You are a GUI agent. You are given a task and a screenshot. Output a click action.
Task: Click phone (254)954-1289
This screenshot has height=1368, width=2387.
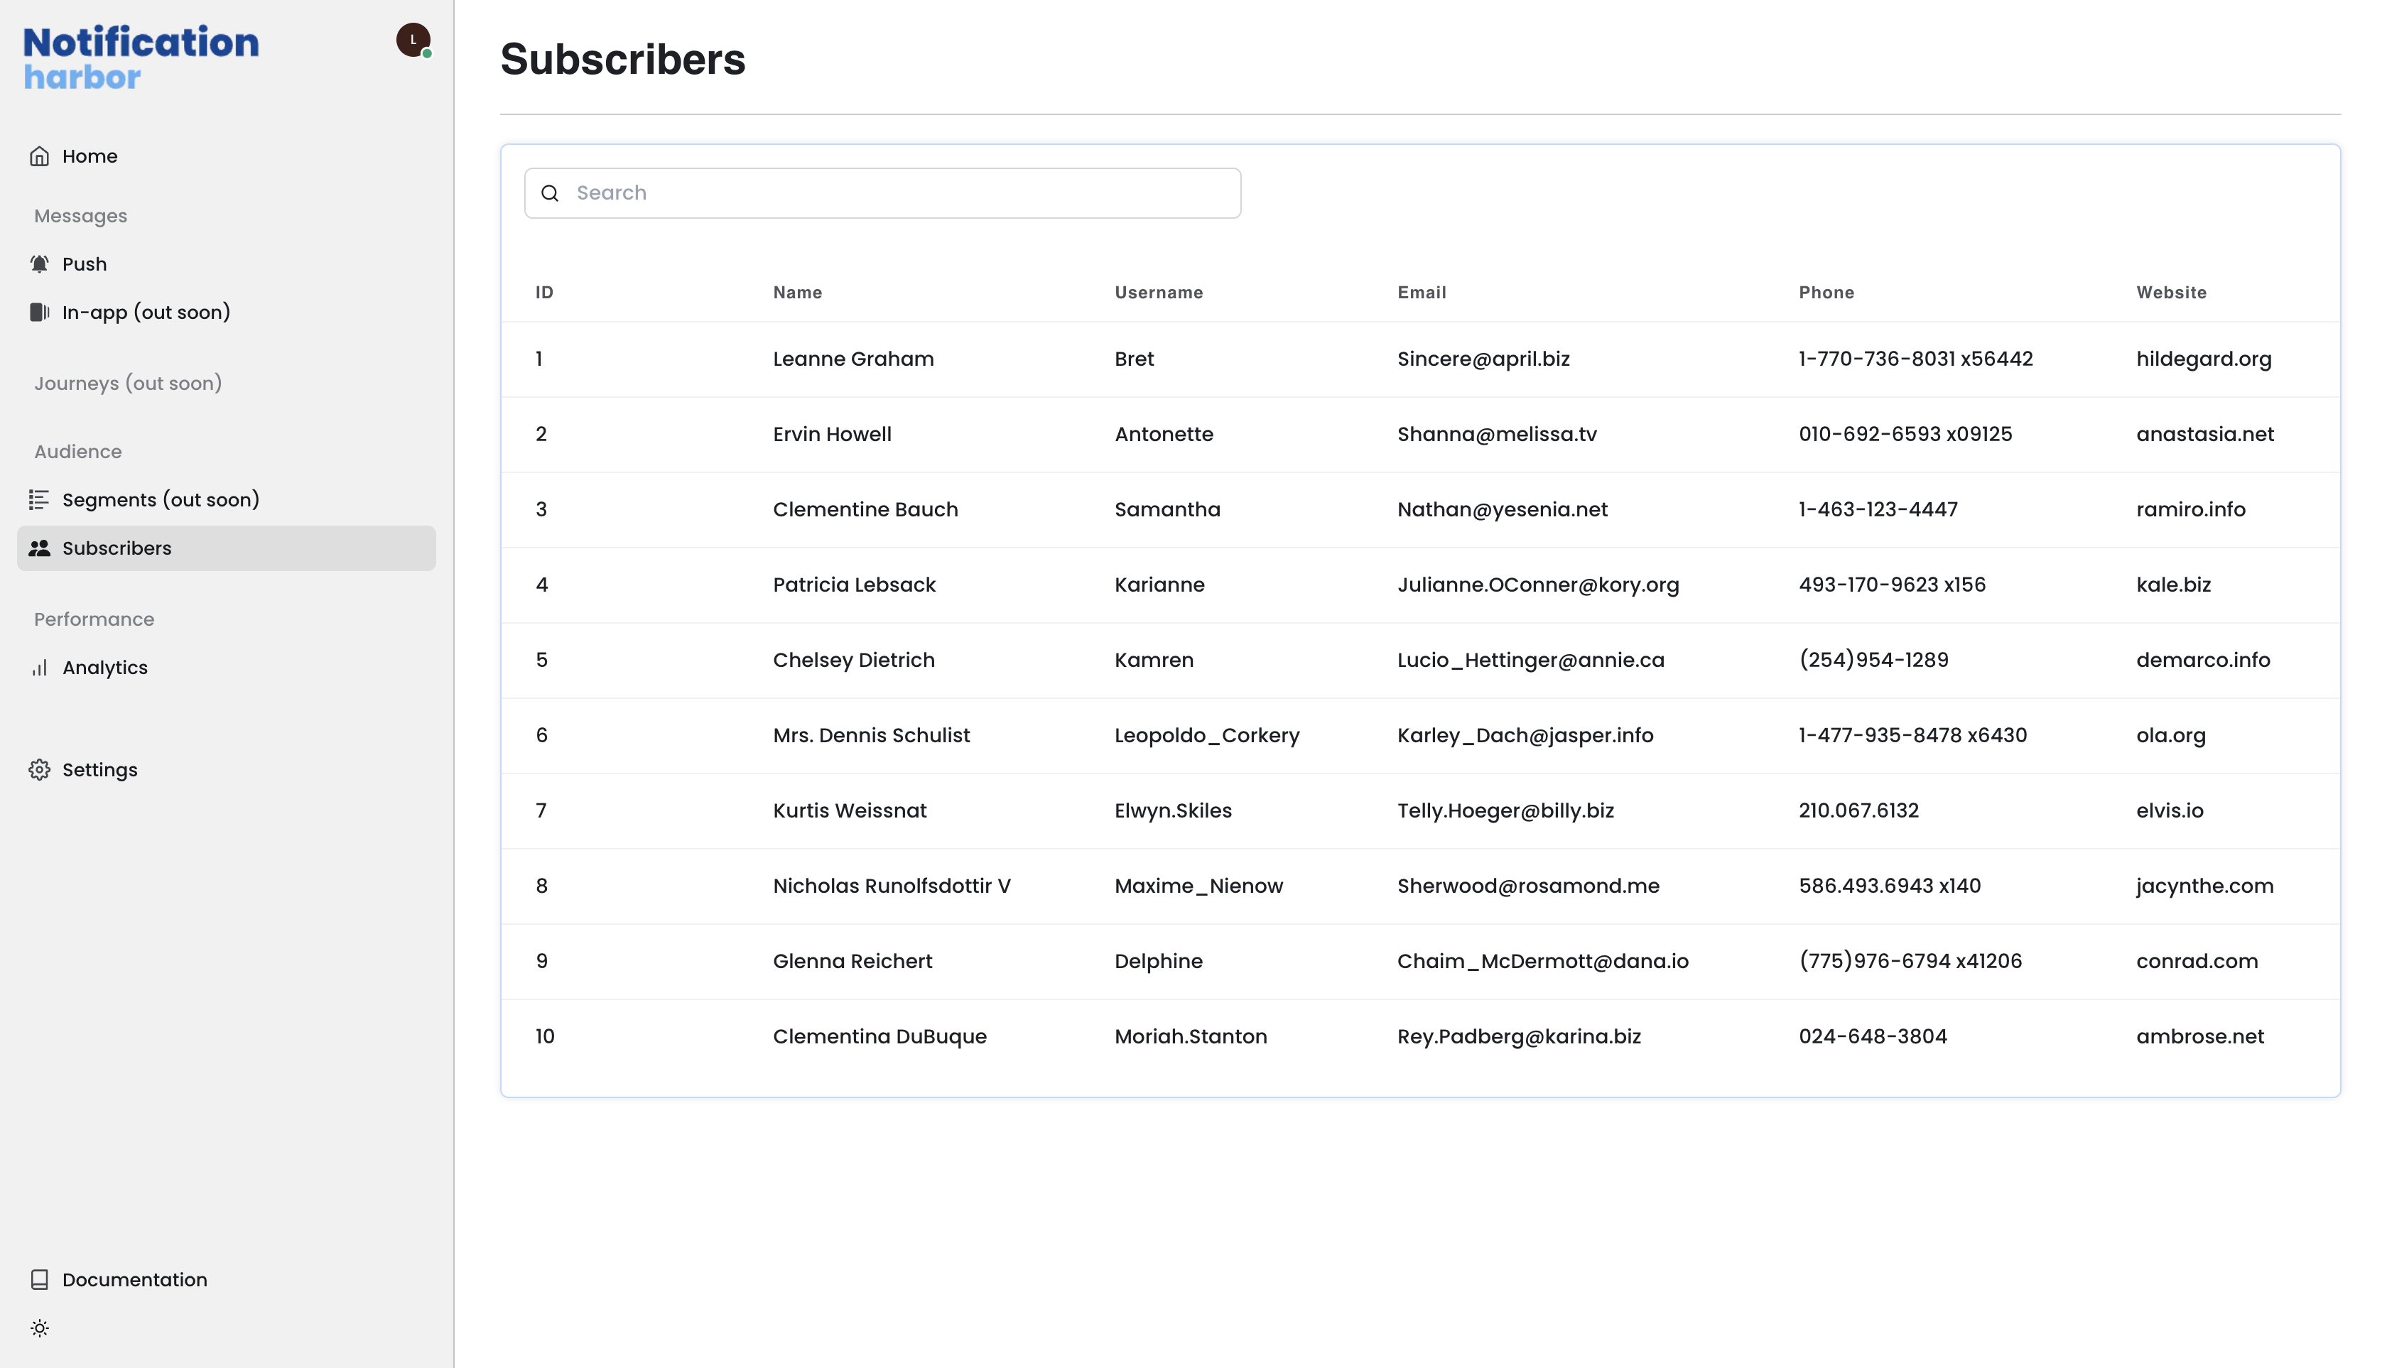click(x=1873, y=660)
